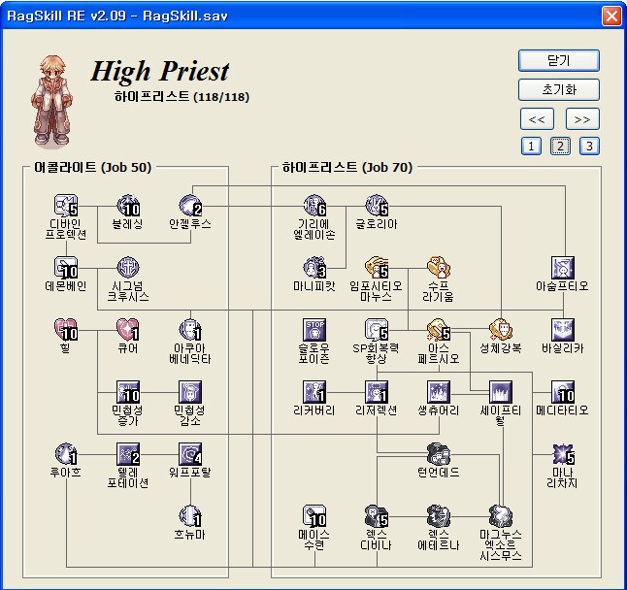Select the 글로리아 skill icon
The height and width of the screenshot is (590, 627).
[376, 206]
